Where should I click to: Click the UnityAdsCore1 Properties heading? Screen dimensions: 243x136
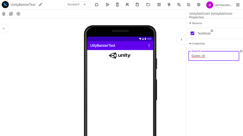tap(211, 15)
